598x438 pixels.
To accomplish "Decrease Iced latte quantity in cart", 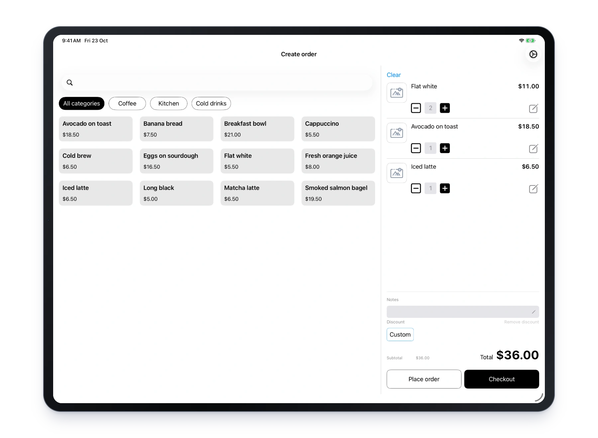I will (x=416, y=188).
